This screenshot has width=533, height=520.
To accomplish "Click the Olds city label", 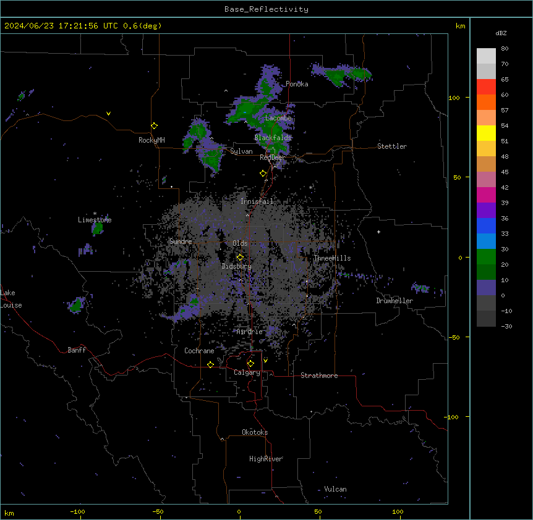I will pos(240,243).
